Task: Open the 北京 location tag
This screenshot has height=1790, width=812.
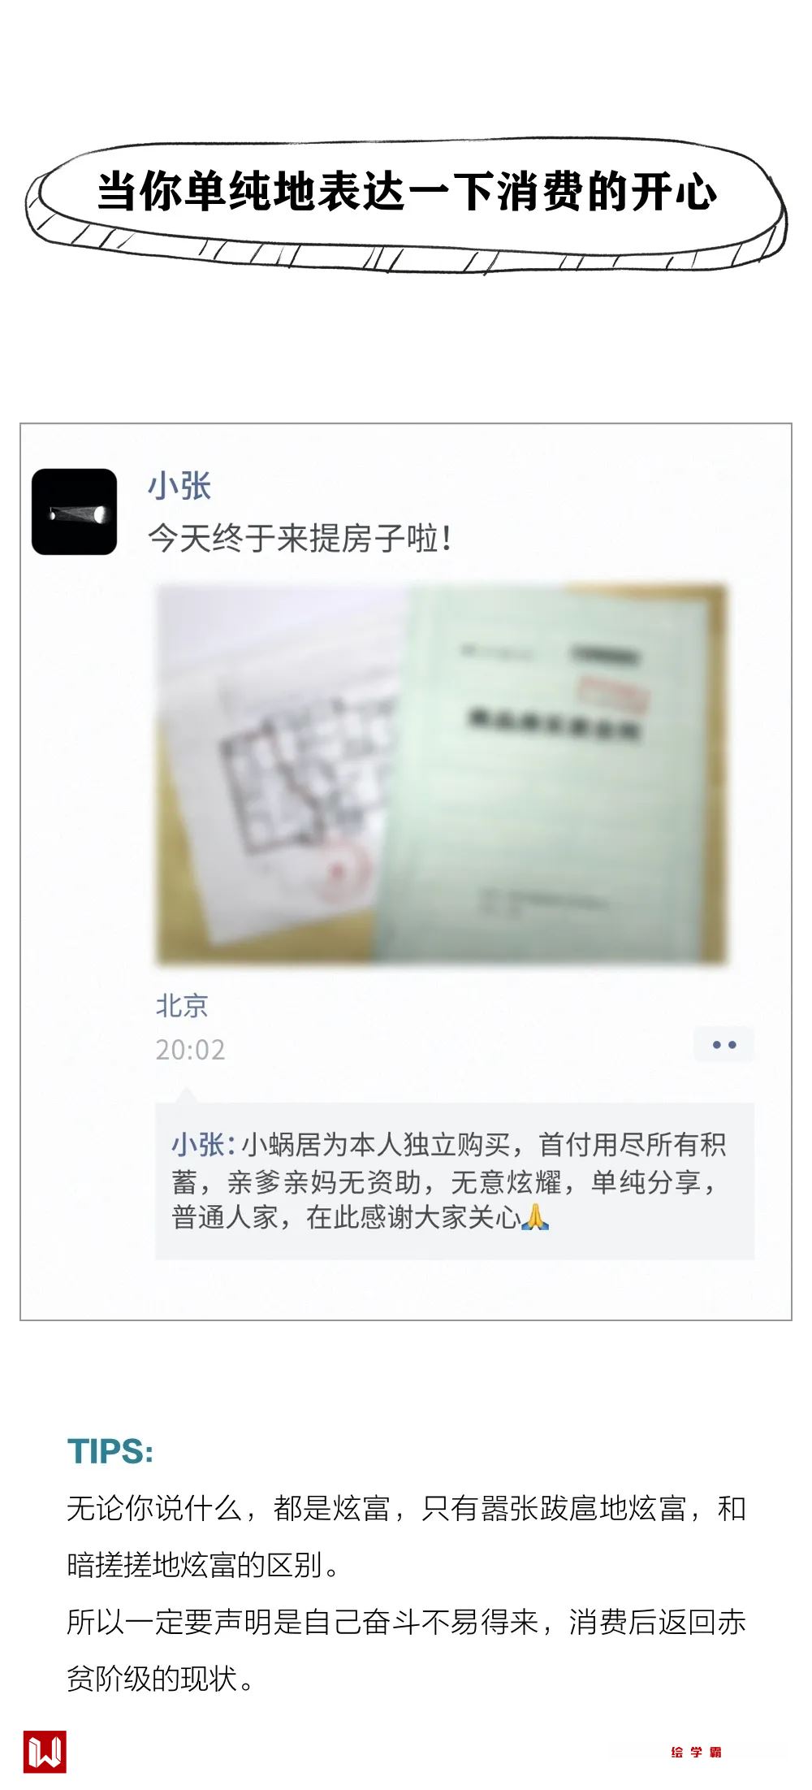Action: pos(182,1006)
